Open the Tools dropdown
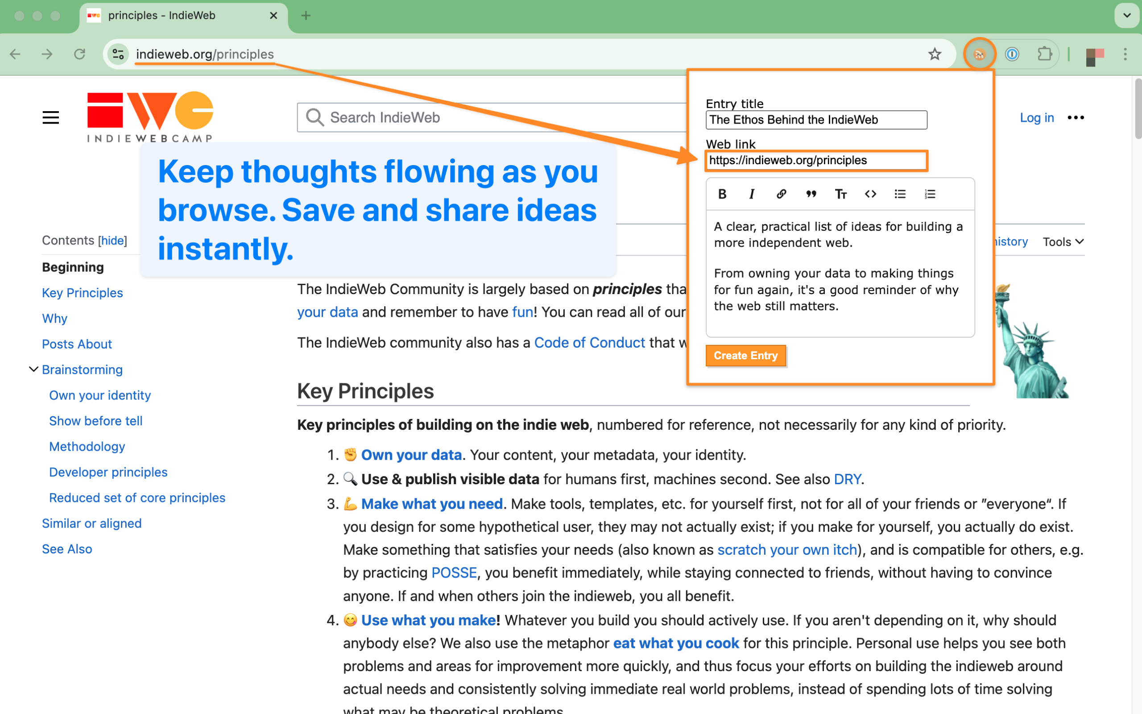The width and height of the screenshot is (1142, 714). pyautogui.click(x=1063, y=242)
